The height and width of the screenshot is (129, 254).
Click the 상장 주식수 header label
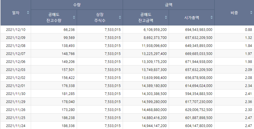coord(100,17)
